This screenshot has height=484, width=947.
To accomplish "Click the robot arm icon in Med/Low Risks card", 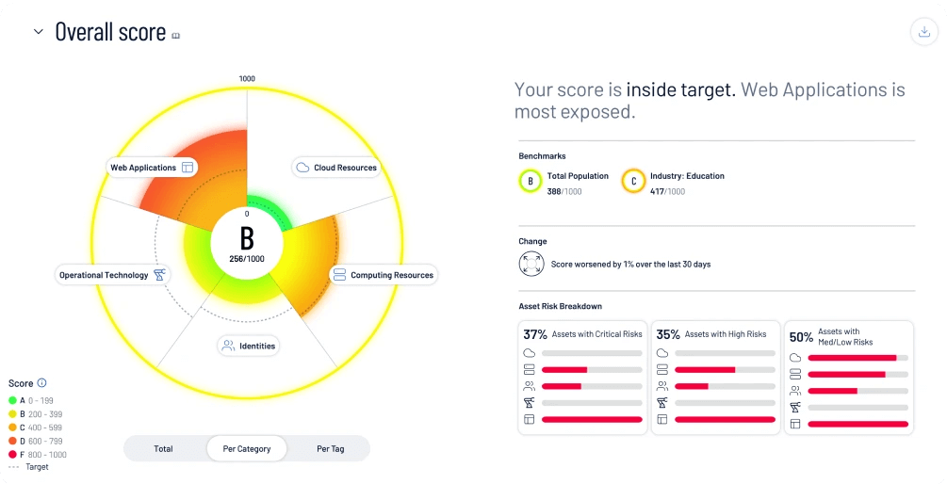I will [795, 408].
